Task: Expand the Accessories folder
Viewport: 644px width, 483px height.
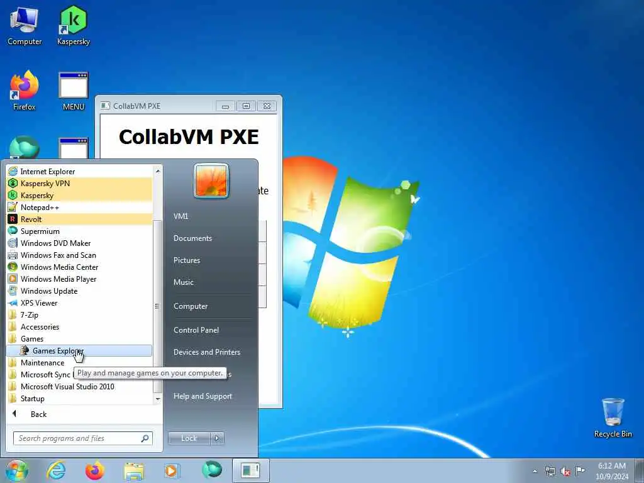Action: [79, 326]
